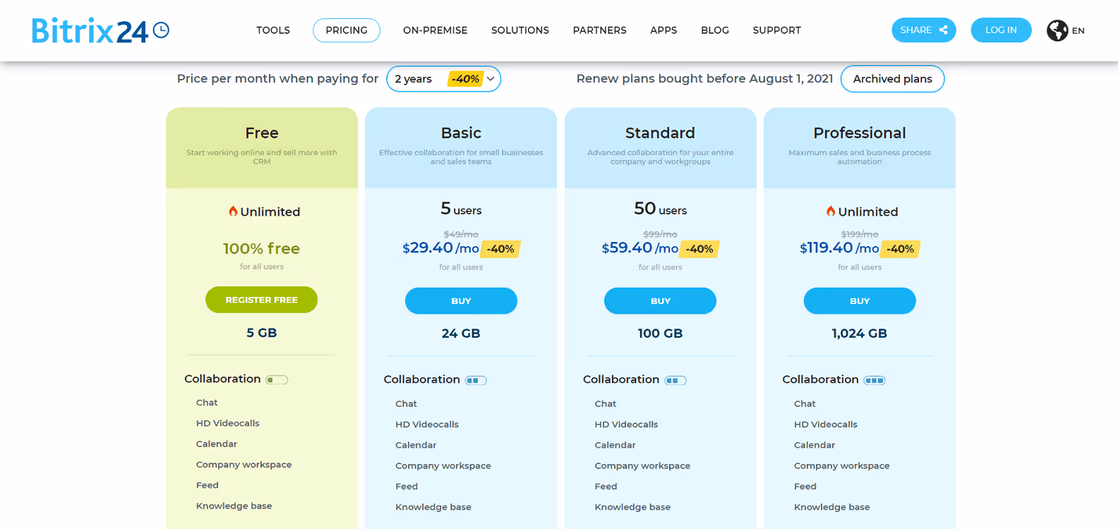Click Knowledge base in Professional plan
Image resolution: width=1118 pixels, height=529 pixels.
point(832,507)
